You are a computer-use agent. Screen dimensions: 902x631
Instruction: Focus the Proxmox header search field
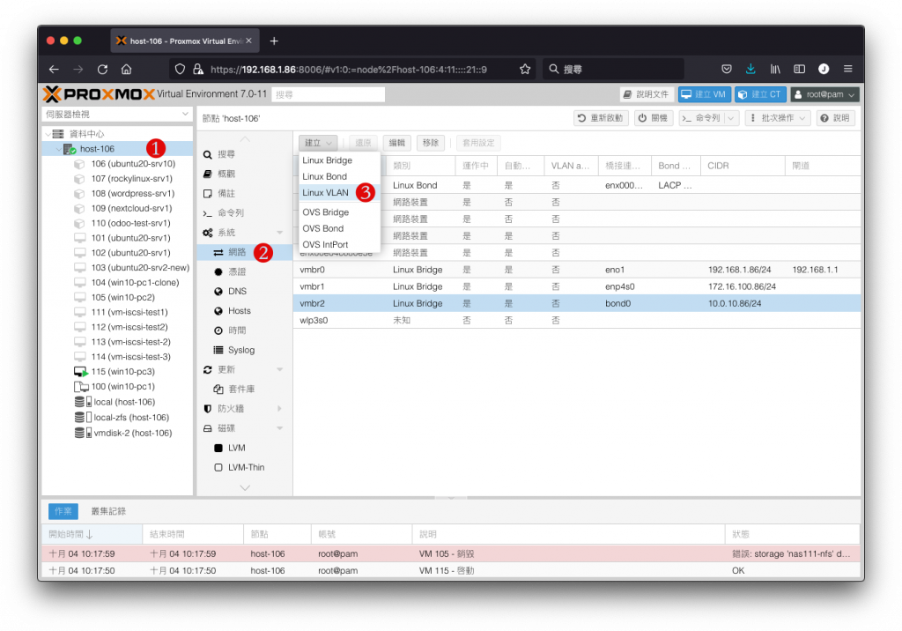click(328, 94)
